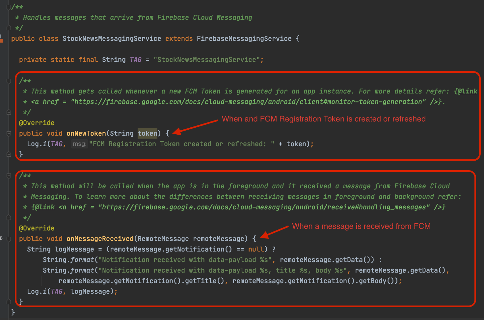Collapse the Javadoc above onMessageReceived at its start
The image size is (484, 320).
(9, 176)
